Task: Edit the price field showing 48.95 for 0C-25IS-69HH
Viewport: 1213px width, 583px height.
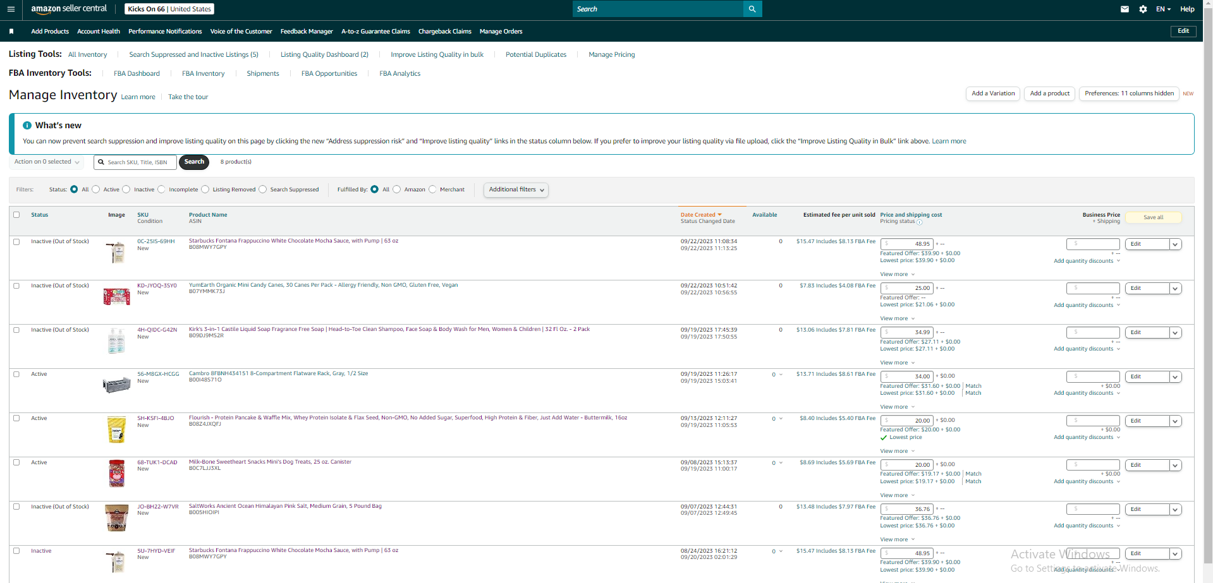Action: 907,244
